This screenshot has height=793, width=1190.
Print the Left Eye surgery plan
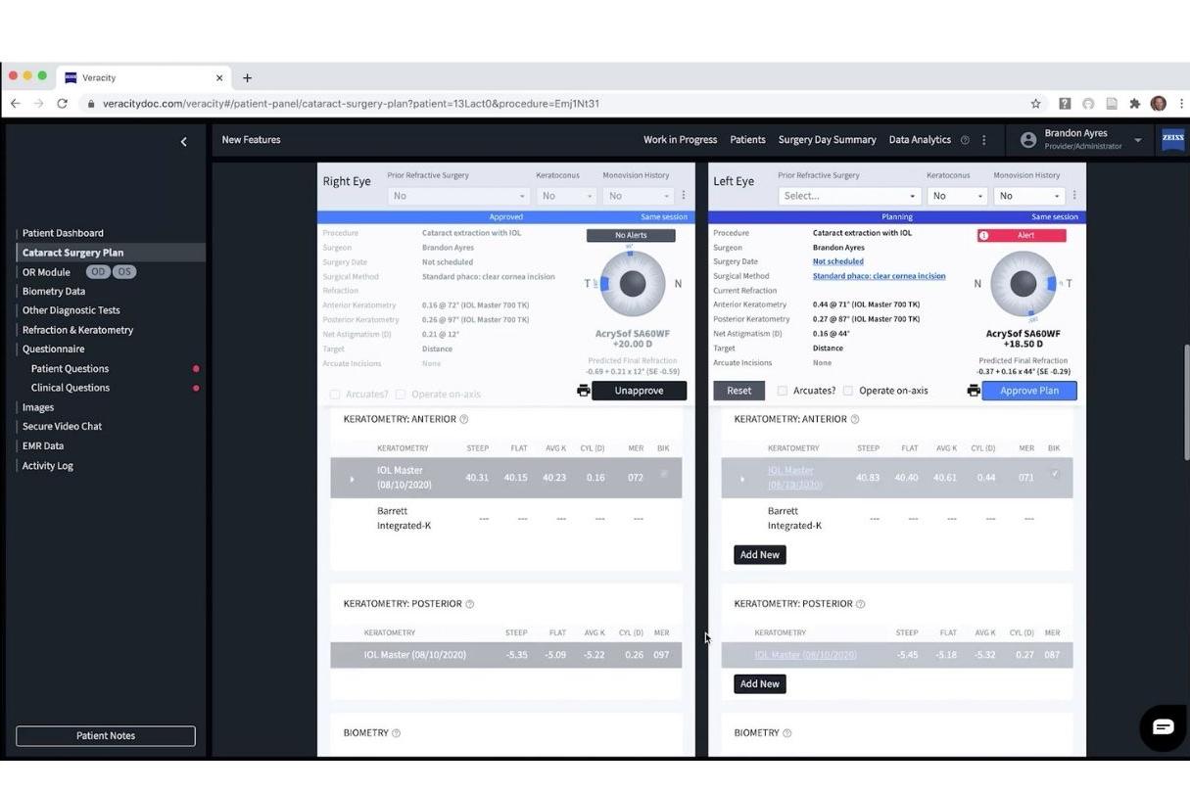pos(974,391)
